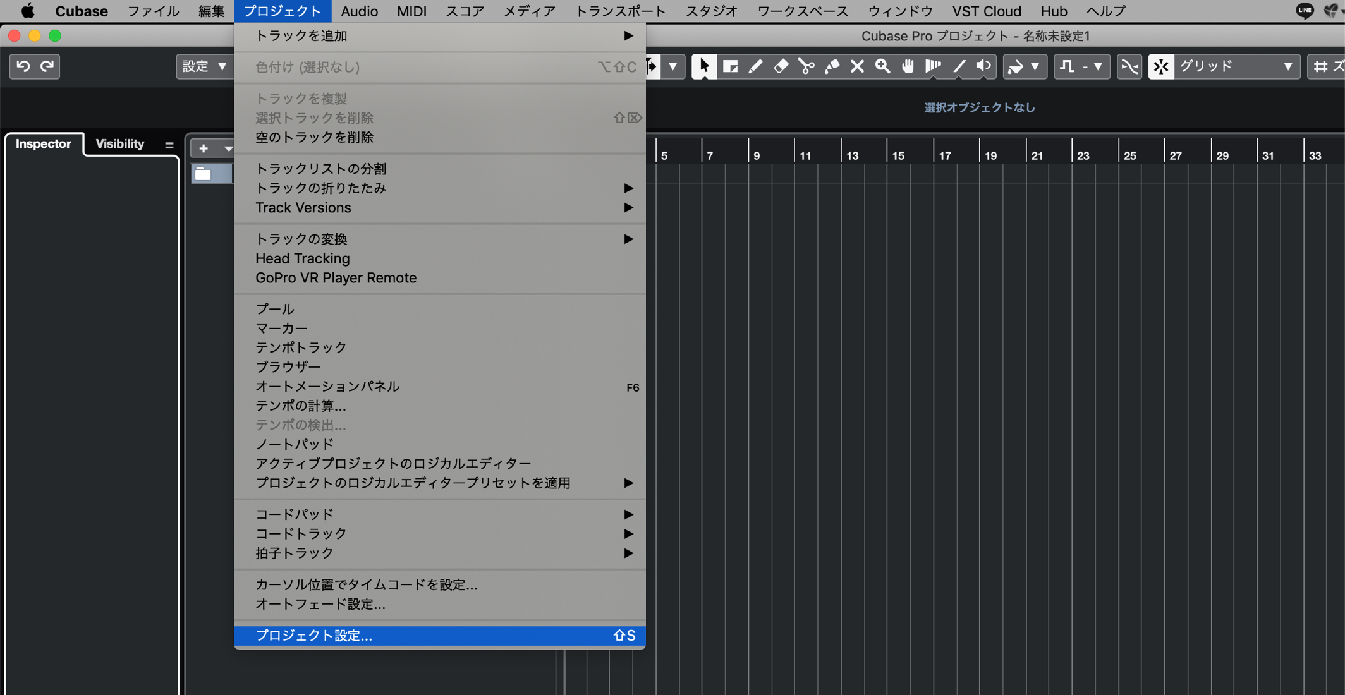Screen dimensions: 1345x695
Task: Expand 拍子トラック submenu
Action: tap(439, 553)
